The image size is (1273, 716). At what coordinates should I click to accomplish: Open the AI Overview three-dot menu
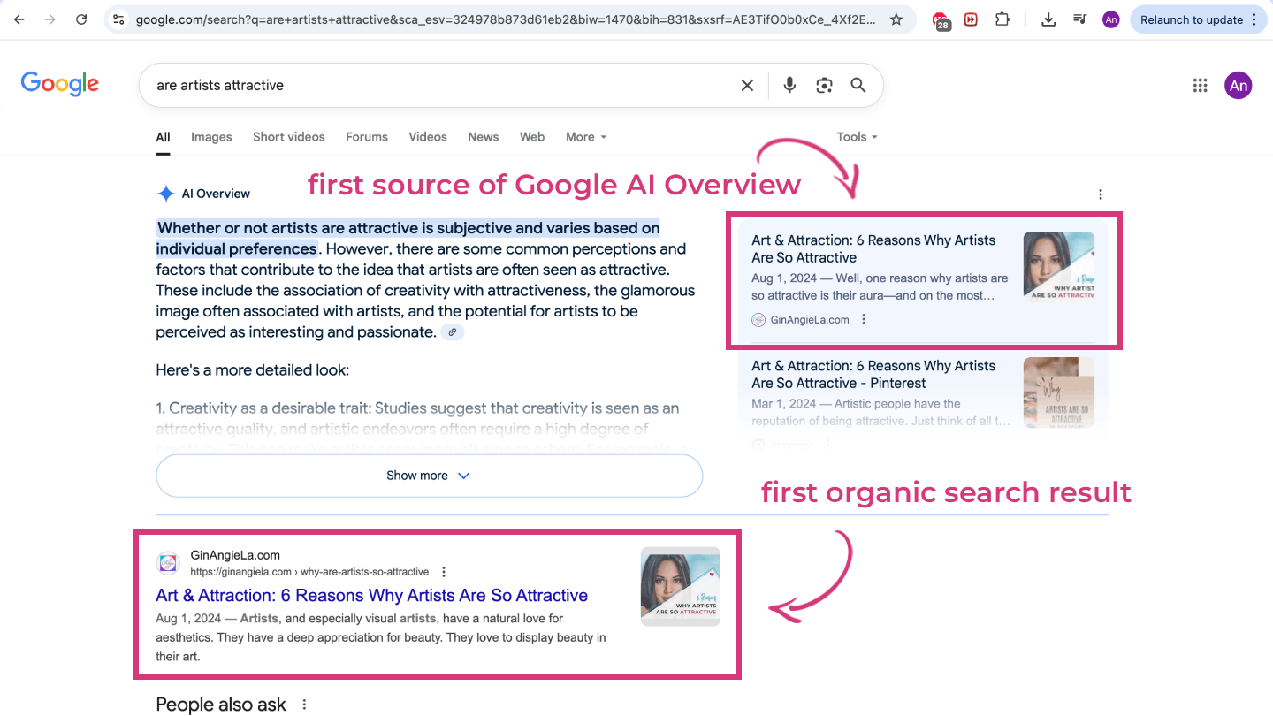(x=1100, y=194)
